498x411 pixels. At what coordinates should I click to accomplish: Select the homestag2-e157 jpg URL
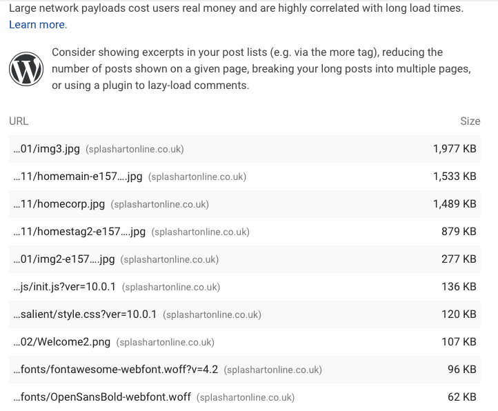point(79,232)
